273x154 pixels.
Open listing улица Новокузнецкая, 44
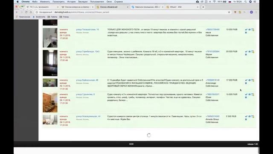point(88,116)
